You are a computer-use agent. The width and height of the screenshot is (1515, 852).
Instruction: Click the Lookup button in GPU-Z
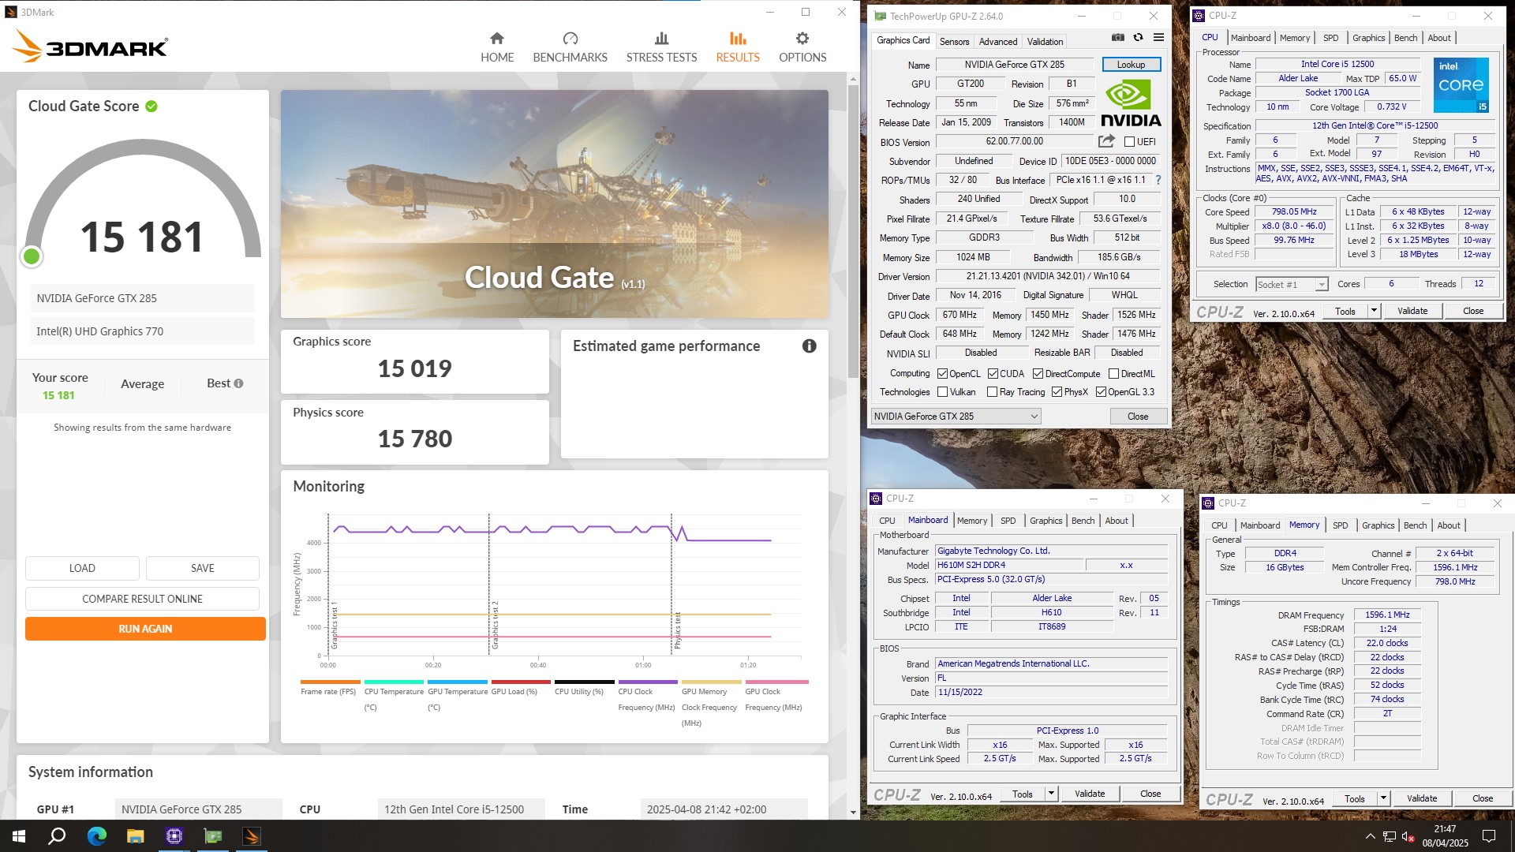[1131, 65]
